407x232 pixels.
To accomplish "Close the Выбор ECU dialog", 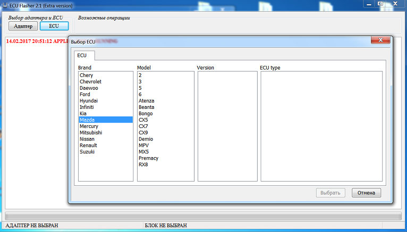I will click(380, 40).
